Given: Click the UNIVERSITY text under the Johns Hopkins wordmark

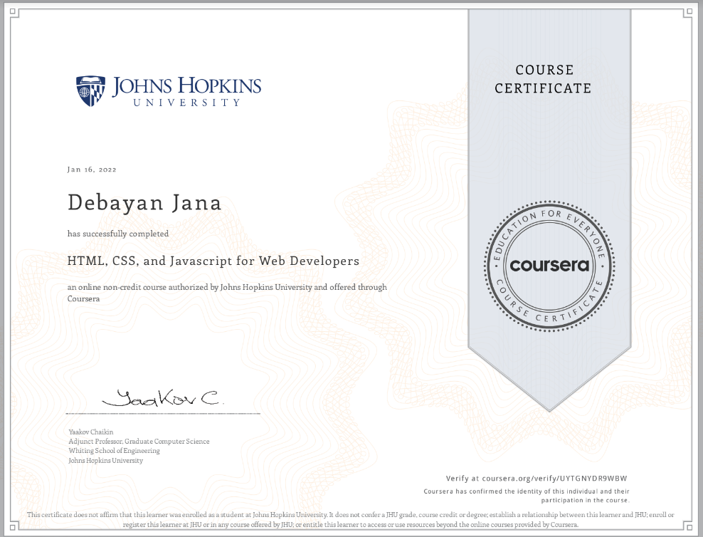Looking at the screenshot, I should click(x=186, y=103).
